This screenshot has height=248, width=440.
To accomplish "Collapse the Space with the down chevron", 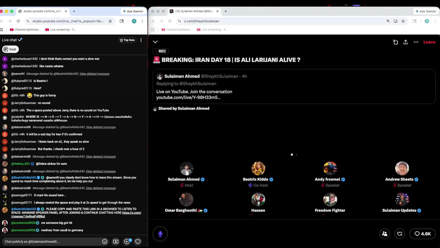I will pyautogui.click(x=155, y=42).
